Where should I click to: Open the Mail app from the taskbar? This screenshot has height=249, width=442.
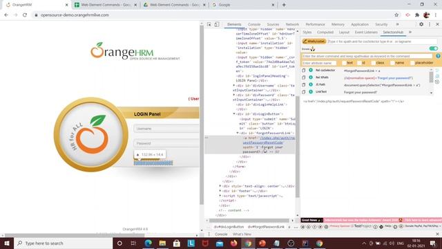220,243
